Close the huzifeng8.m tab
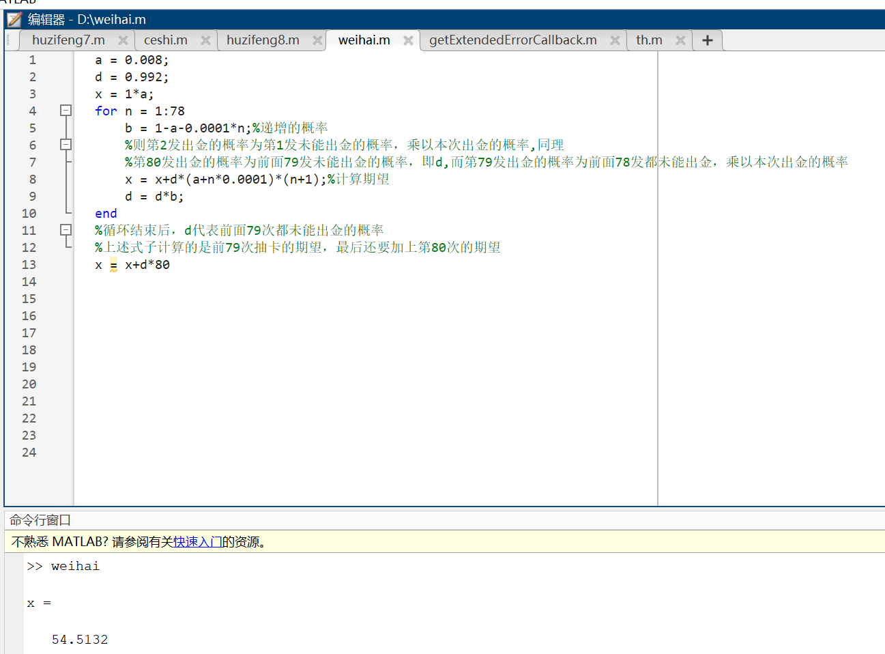The width and height of the screenshot is (885, 654). pos(317,40)
